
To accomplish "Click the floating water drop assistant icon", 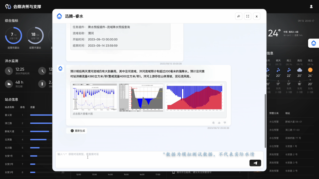I will point(314,43).
